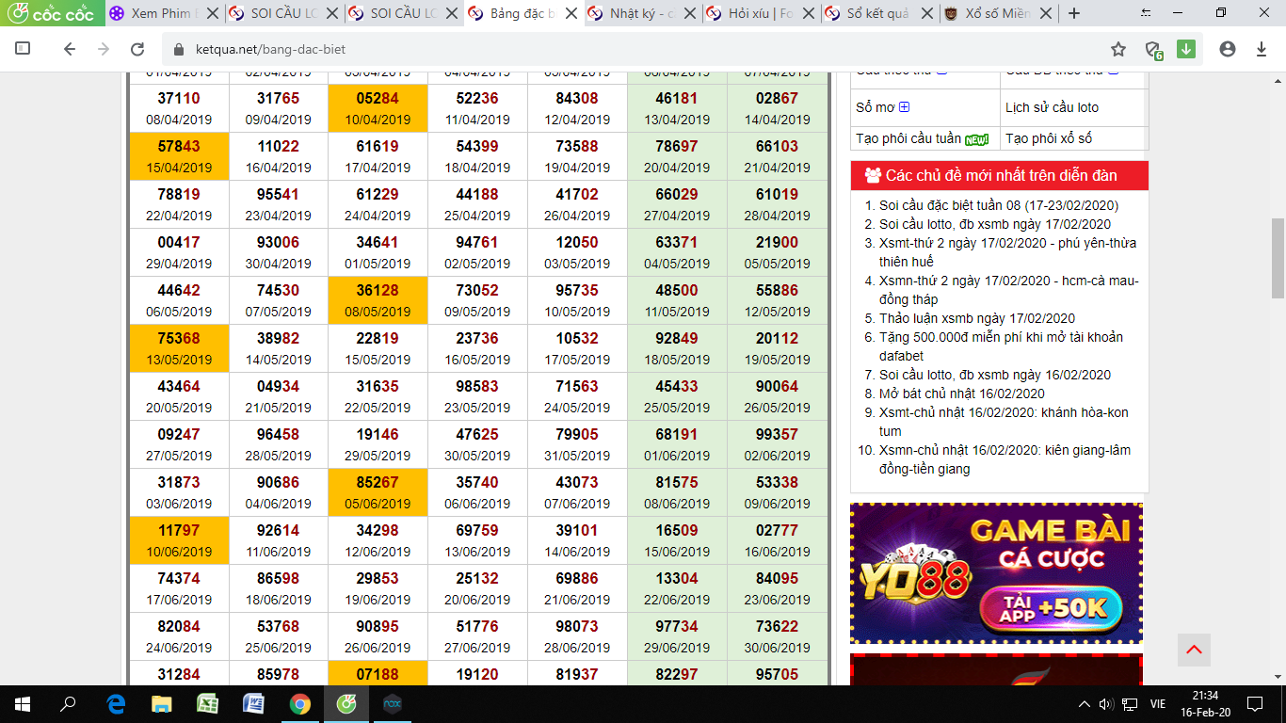This screenshot has width=1286, height=723.
Task: Go back using the back arrow
Action: pos(70,49)
